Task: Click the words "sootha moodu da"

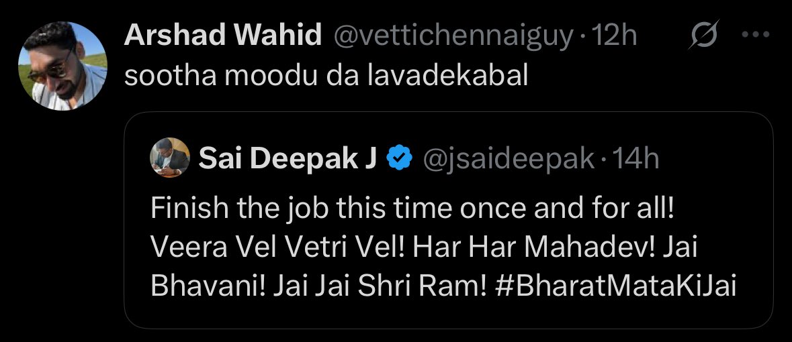Action: click(242, 76)
